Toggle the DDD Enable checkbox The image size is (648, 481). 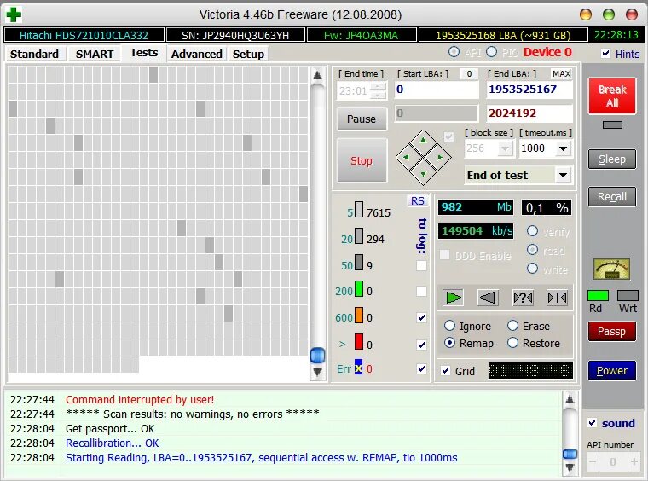[x=445, y=255]
